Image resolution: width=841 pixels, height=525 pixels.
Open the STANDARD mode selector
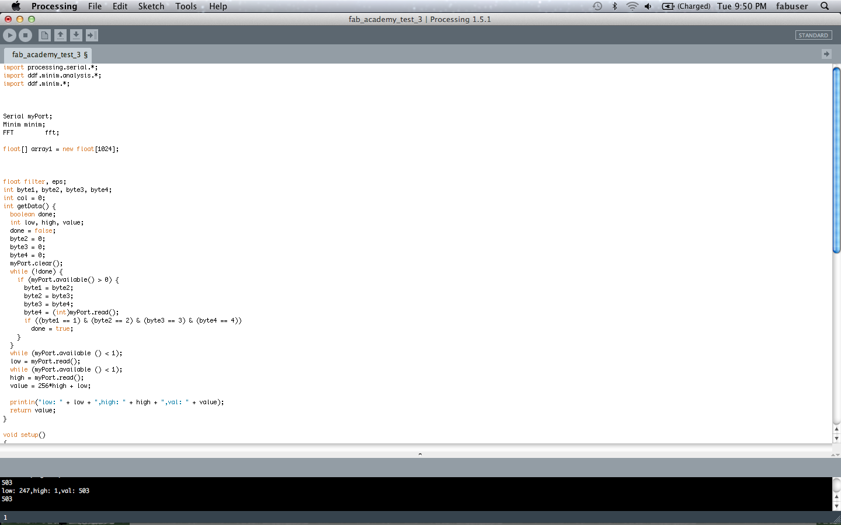click(814, 36)
